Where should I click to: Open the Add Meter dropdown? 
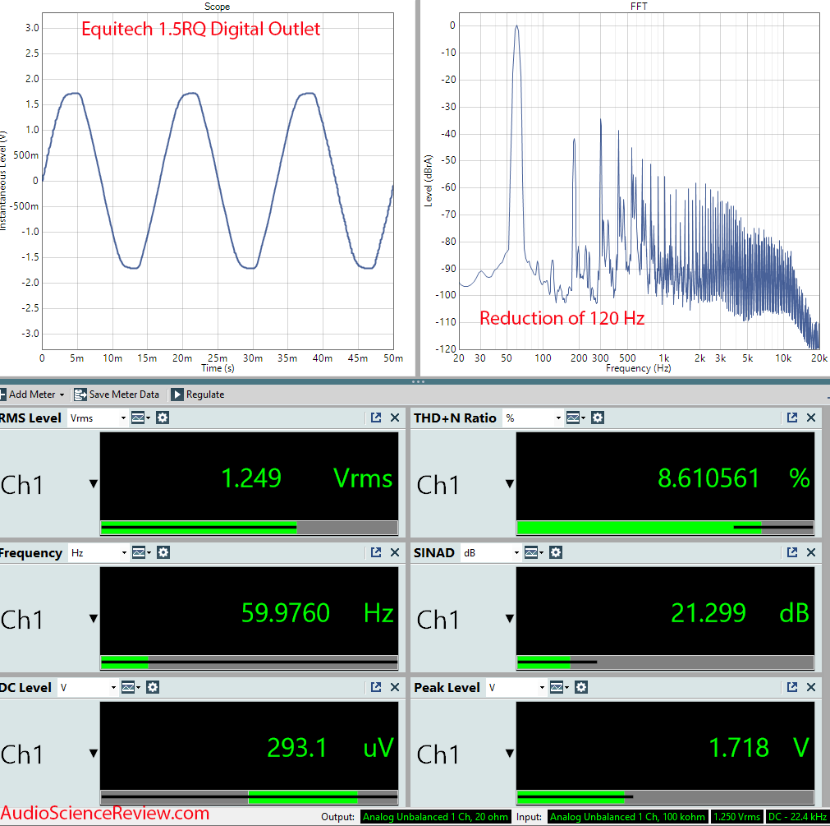pos(32,395)
